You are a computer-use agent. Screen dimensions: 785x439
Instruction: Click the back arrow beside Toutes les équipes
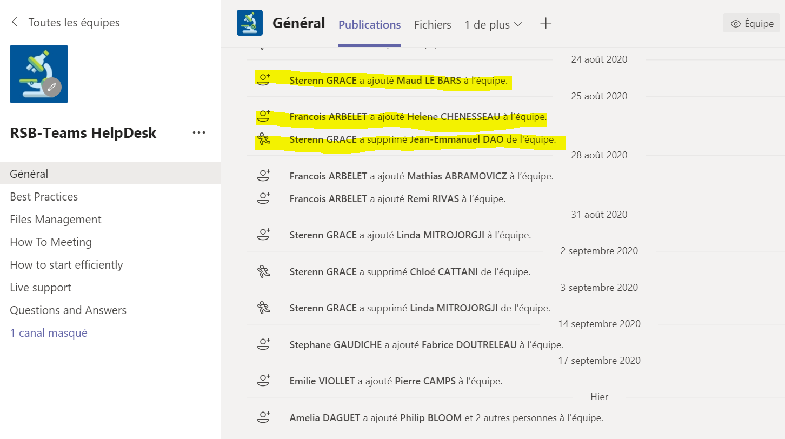click(x=14, y=22)
